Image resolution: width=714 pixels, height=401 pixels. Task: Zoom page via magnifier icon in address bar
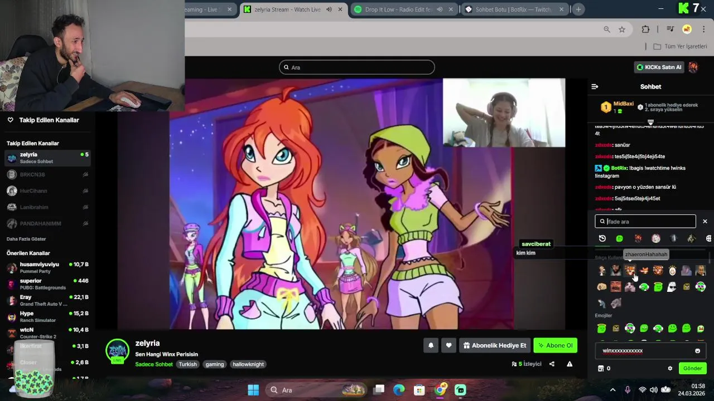(x=607, y=30)
